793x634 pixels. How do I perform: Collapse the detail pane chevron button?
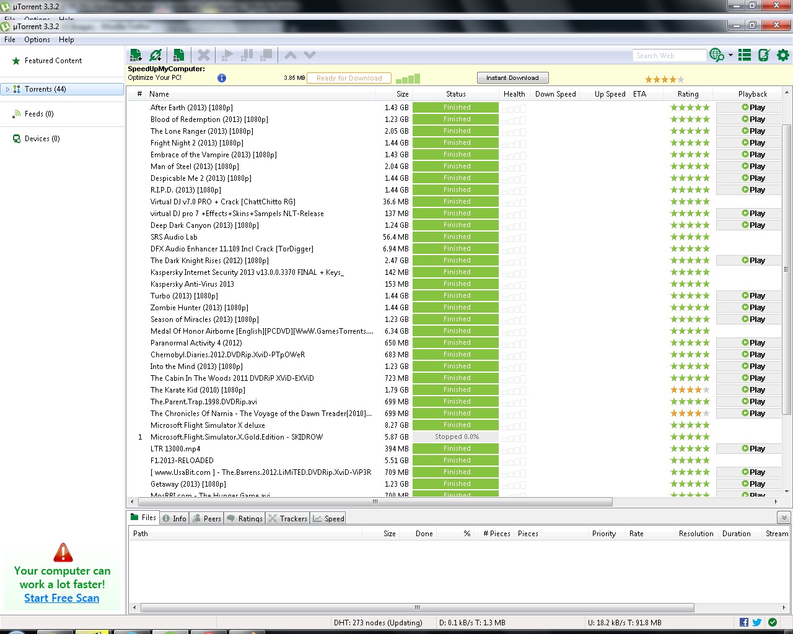point(784,518)
